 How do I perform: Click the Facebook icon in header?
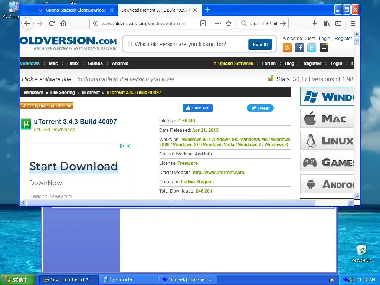click(299, 48)
